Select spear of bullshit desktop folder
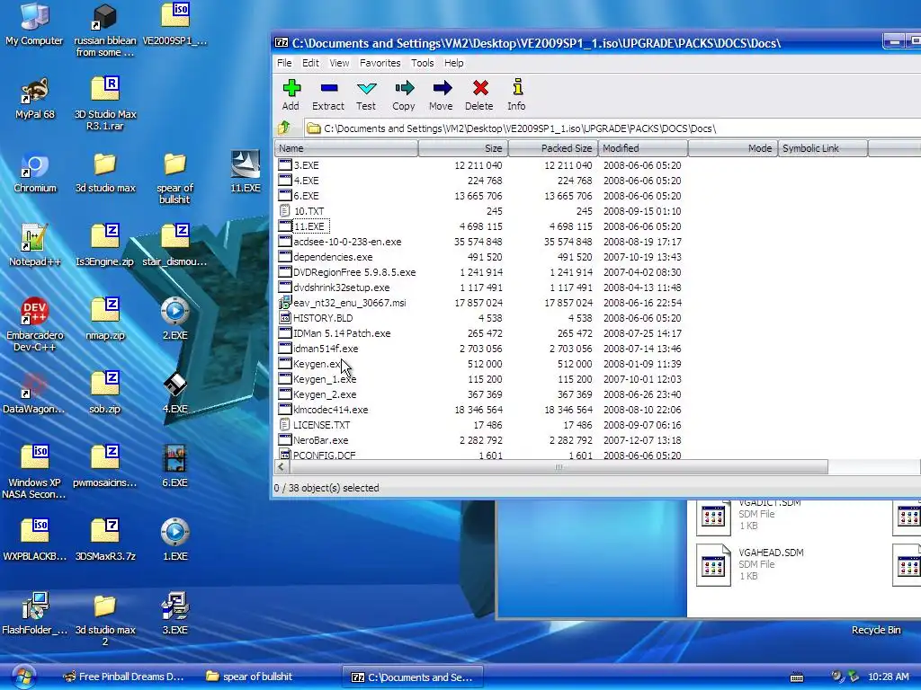 [174, 177]
